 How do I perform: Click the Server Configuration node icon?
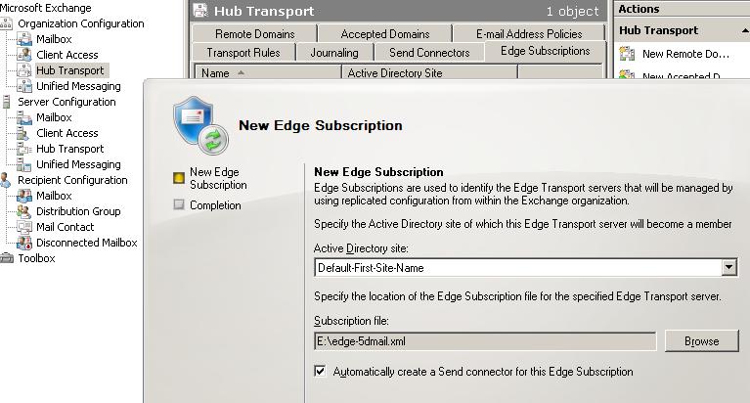tap(7, 102)
